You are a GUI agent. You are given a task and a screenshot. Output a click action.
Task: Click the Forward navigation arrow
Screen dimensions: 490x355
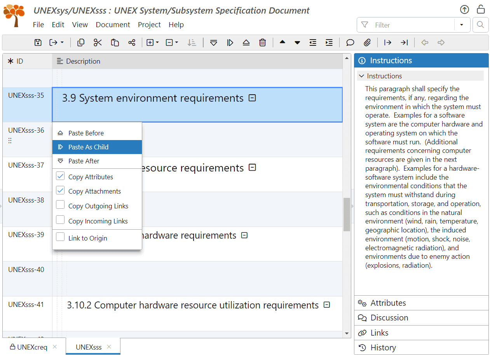pyautogui.click(x=441, y=43)
